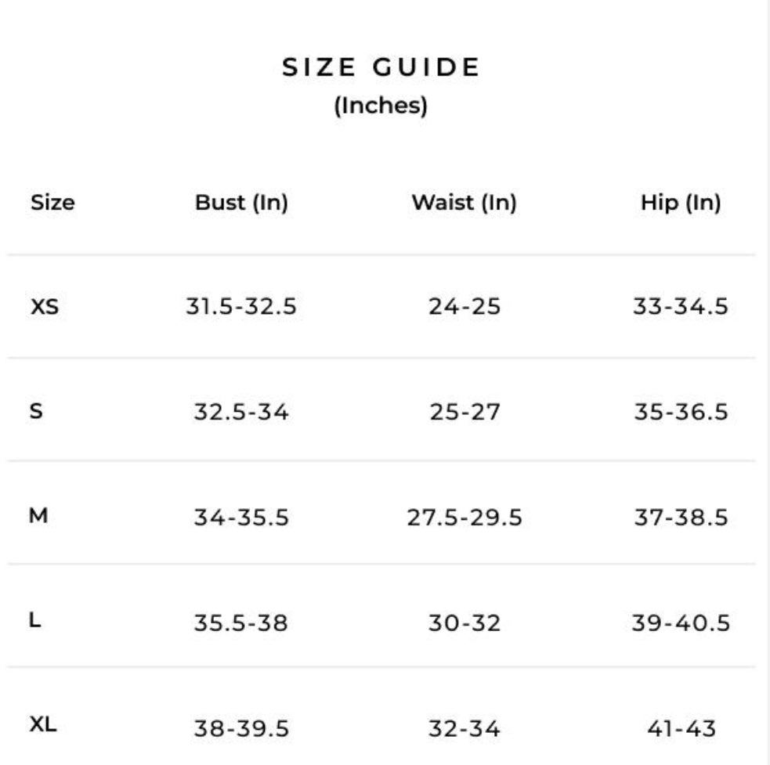Image resolution: width=770 pixels, height=765 pixels.
Task: Click the Size column header
Action: point(52,203)
